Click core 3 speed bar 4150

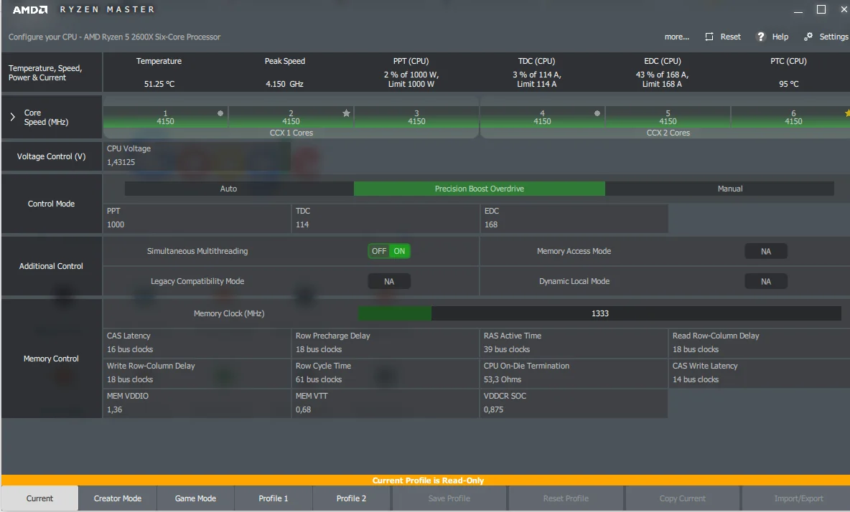pyautogui.click(x=416, y=118)
